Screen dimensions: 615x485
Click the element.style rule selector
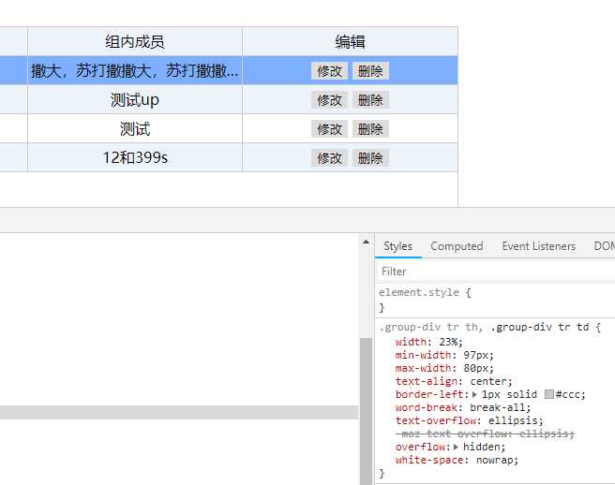tap(419, 292)
